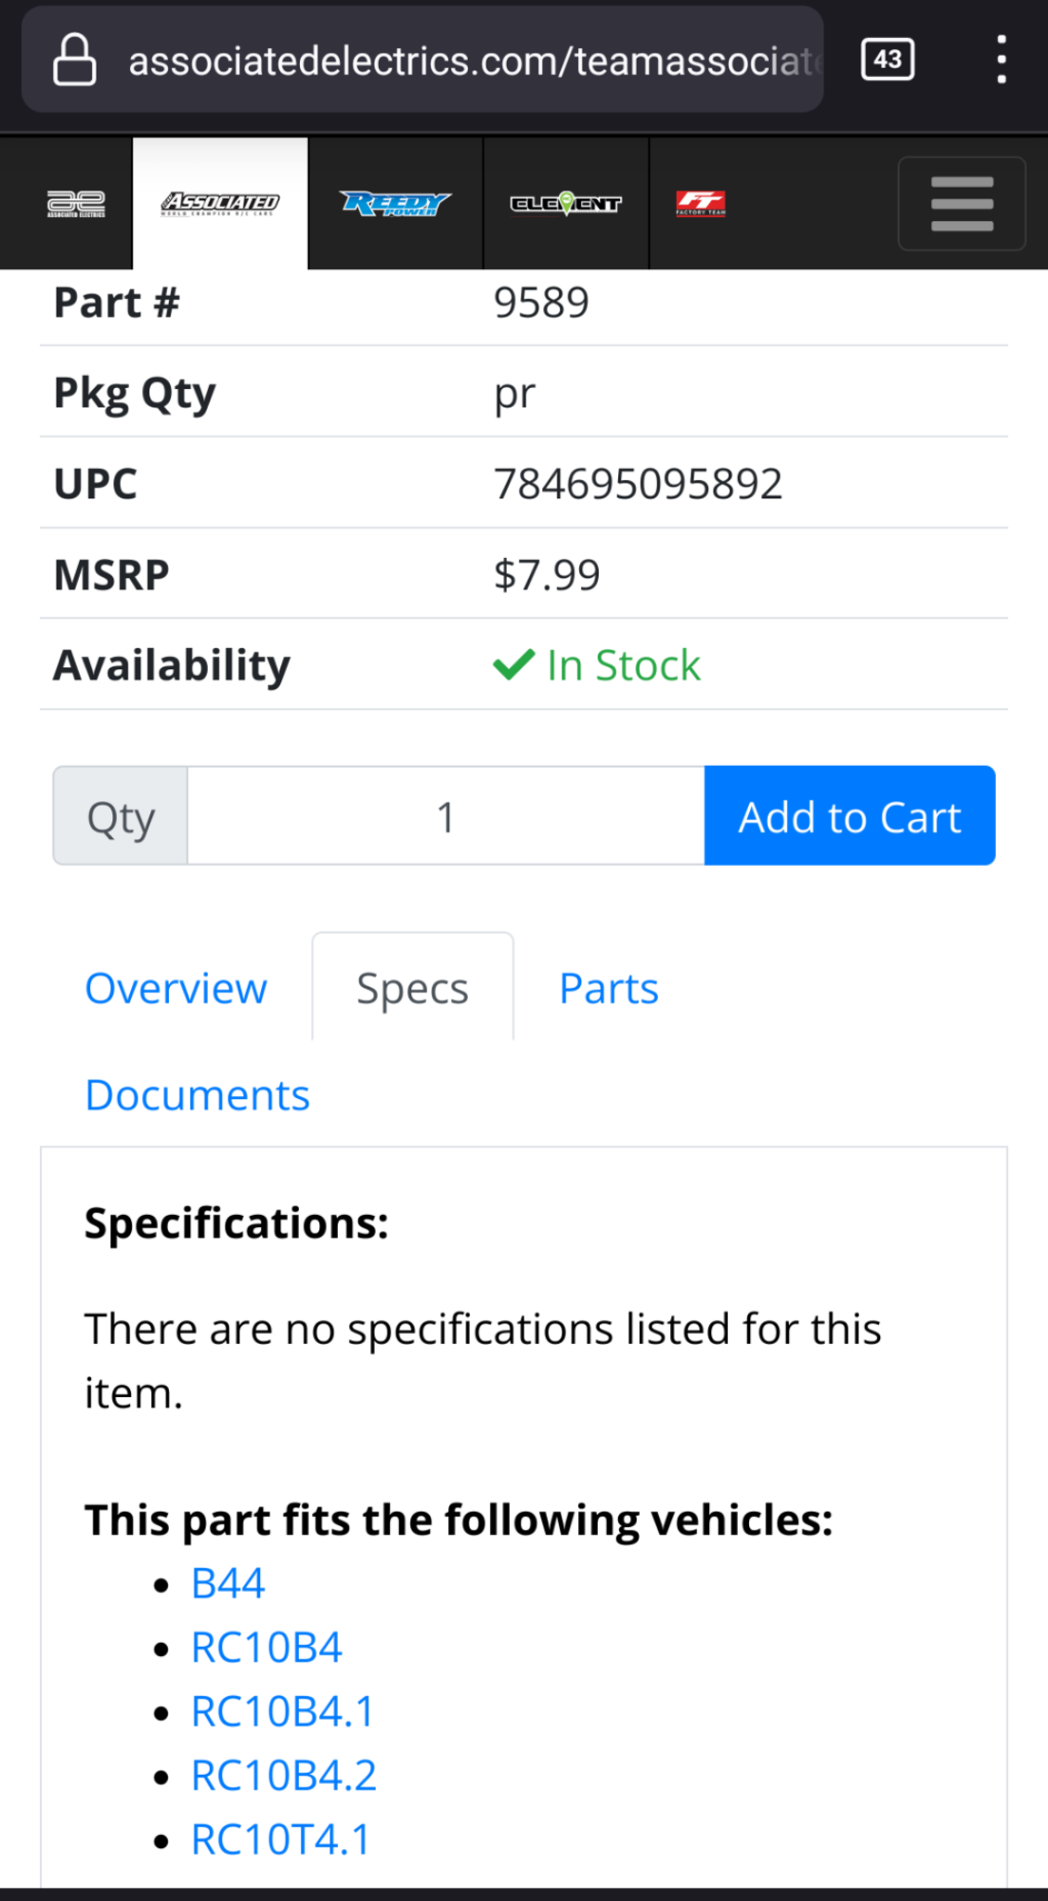Open the RC10B4 vehicle link
1048x1901 pixels.
(x=266, y=1648)
